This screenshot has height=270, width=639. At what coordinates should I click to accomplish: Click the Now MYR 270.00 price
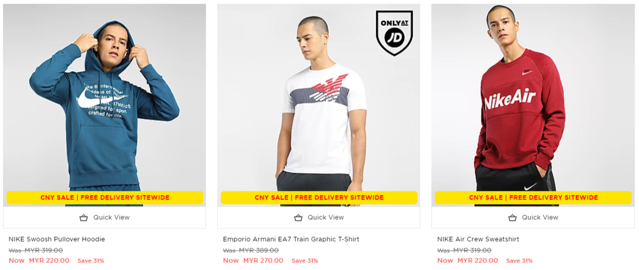click(253, 261)
